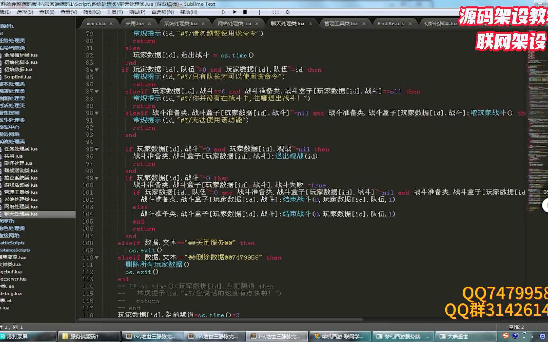Open 网络处理类.lua in the sidebar
This screenshot has height=342, width=548.
(x=21, y=207)
